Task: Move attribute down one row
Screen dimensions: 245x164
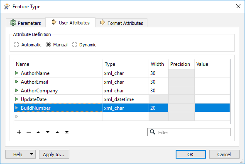Action: (x=48, y=132)
